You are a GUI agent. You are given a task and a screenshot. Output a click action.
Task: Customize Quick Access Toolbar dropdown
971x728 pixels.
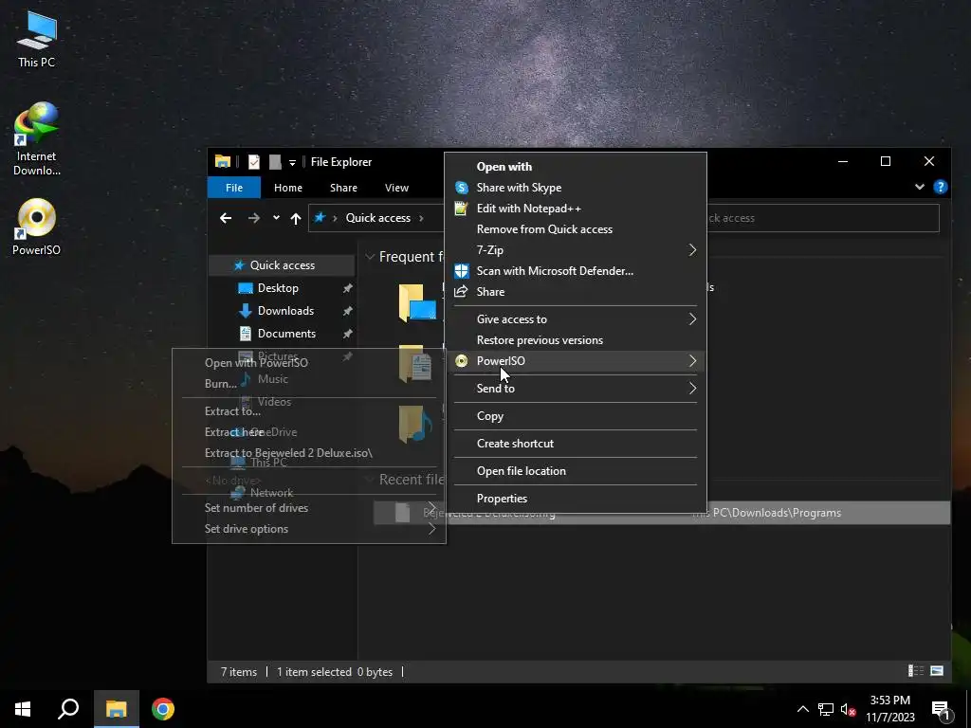(292, 162)
